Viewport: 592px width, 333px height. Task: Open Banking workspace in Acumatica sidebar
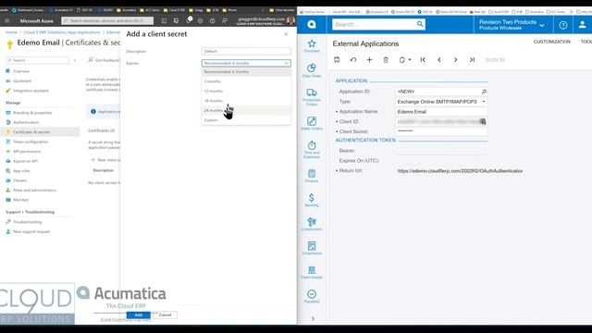click(312, 200)
